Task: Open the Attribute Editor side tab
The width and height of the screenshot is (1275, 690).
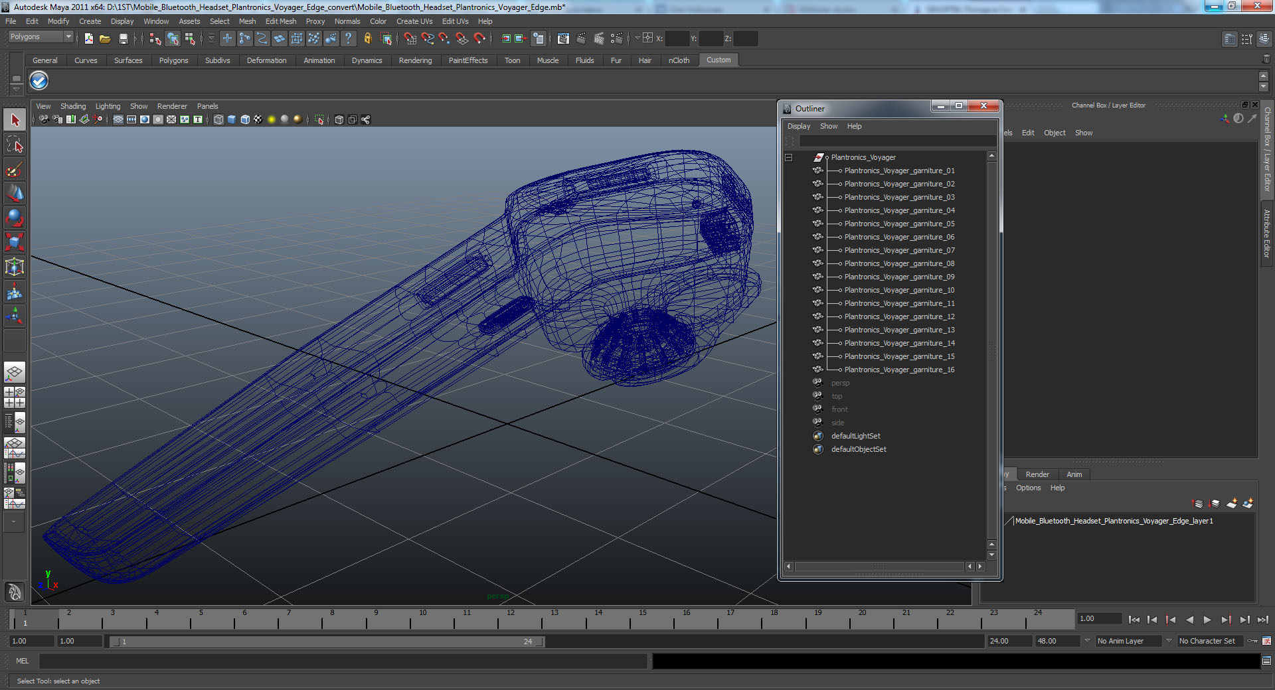Action: [1267, 234]
